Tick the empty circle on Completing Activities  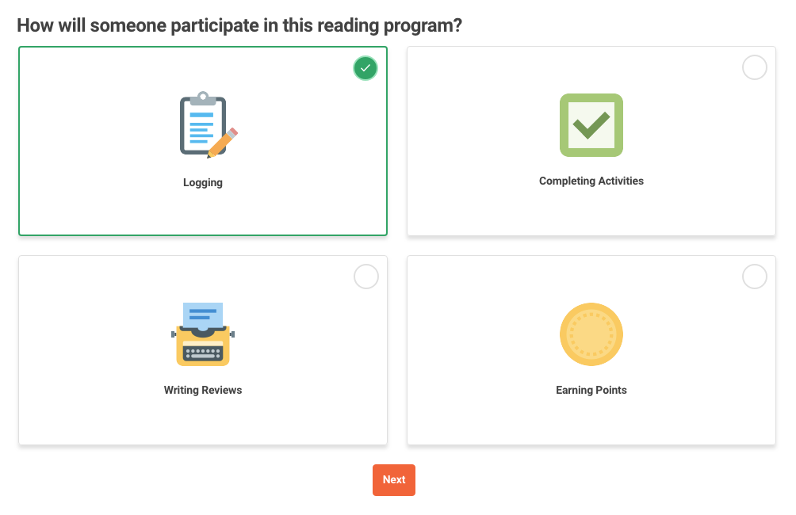[x=754, y=67]
